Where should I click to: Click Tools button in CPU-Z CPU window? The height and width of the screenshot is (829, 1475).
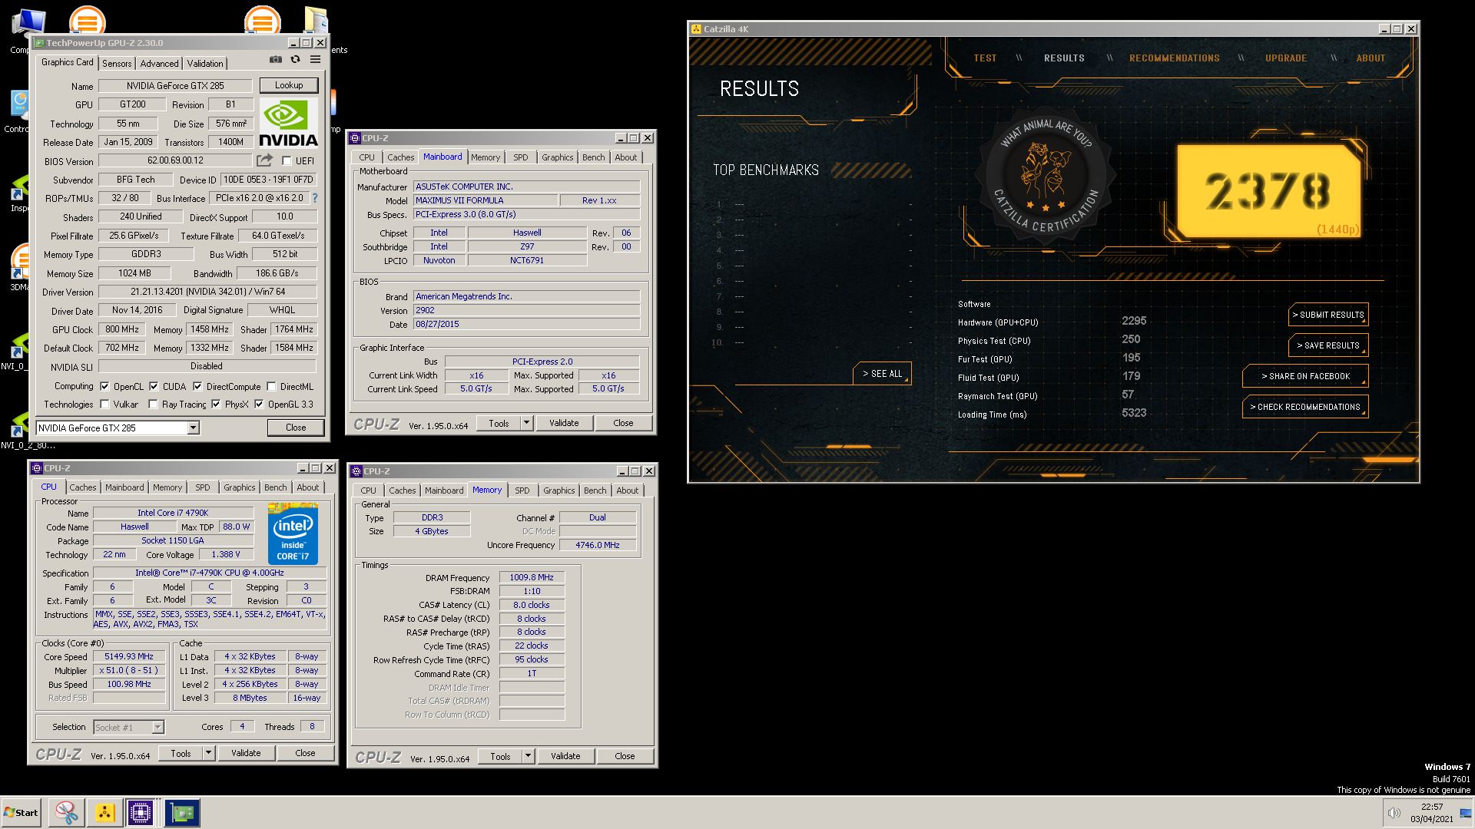click(181, 753)
